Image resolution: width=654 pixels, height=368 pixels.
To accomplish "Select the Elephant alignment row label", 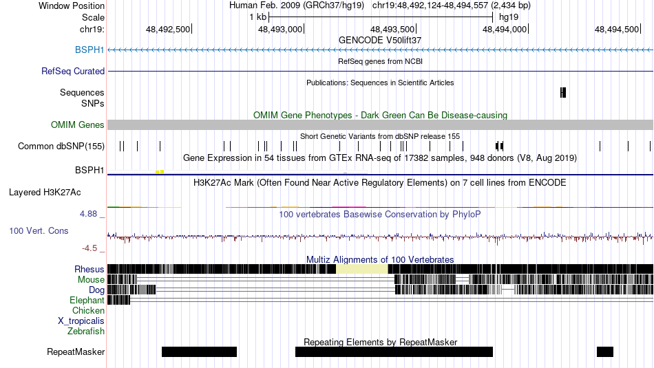I will (x=87, y=301).
